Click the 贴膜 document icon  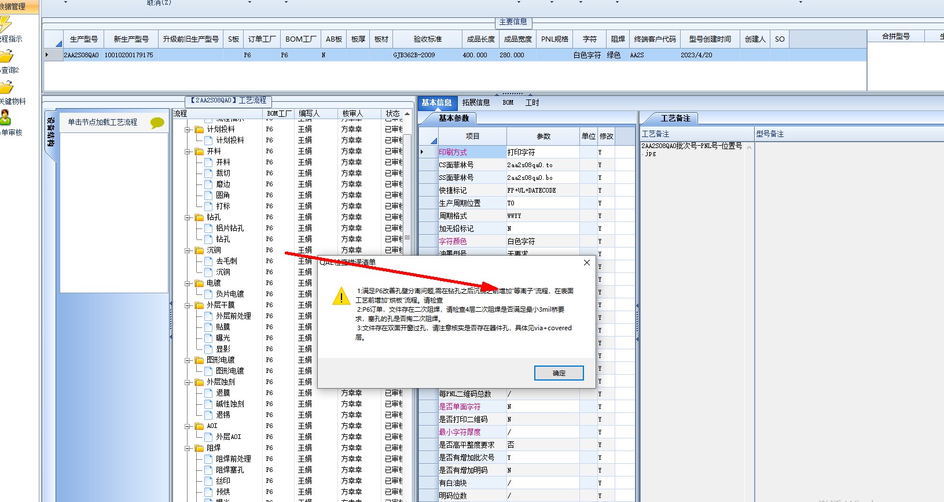pyautogui.click(x=209, y=327)
